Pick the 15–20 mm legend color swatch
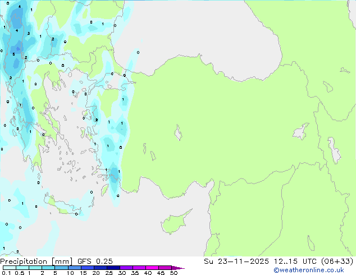The width and height of the screenshot is (356, 275). click(87, 268)
